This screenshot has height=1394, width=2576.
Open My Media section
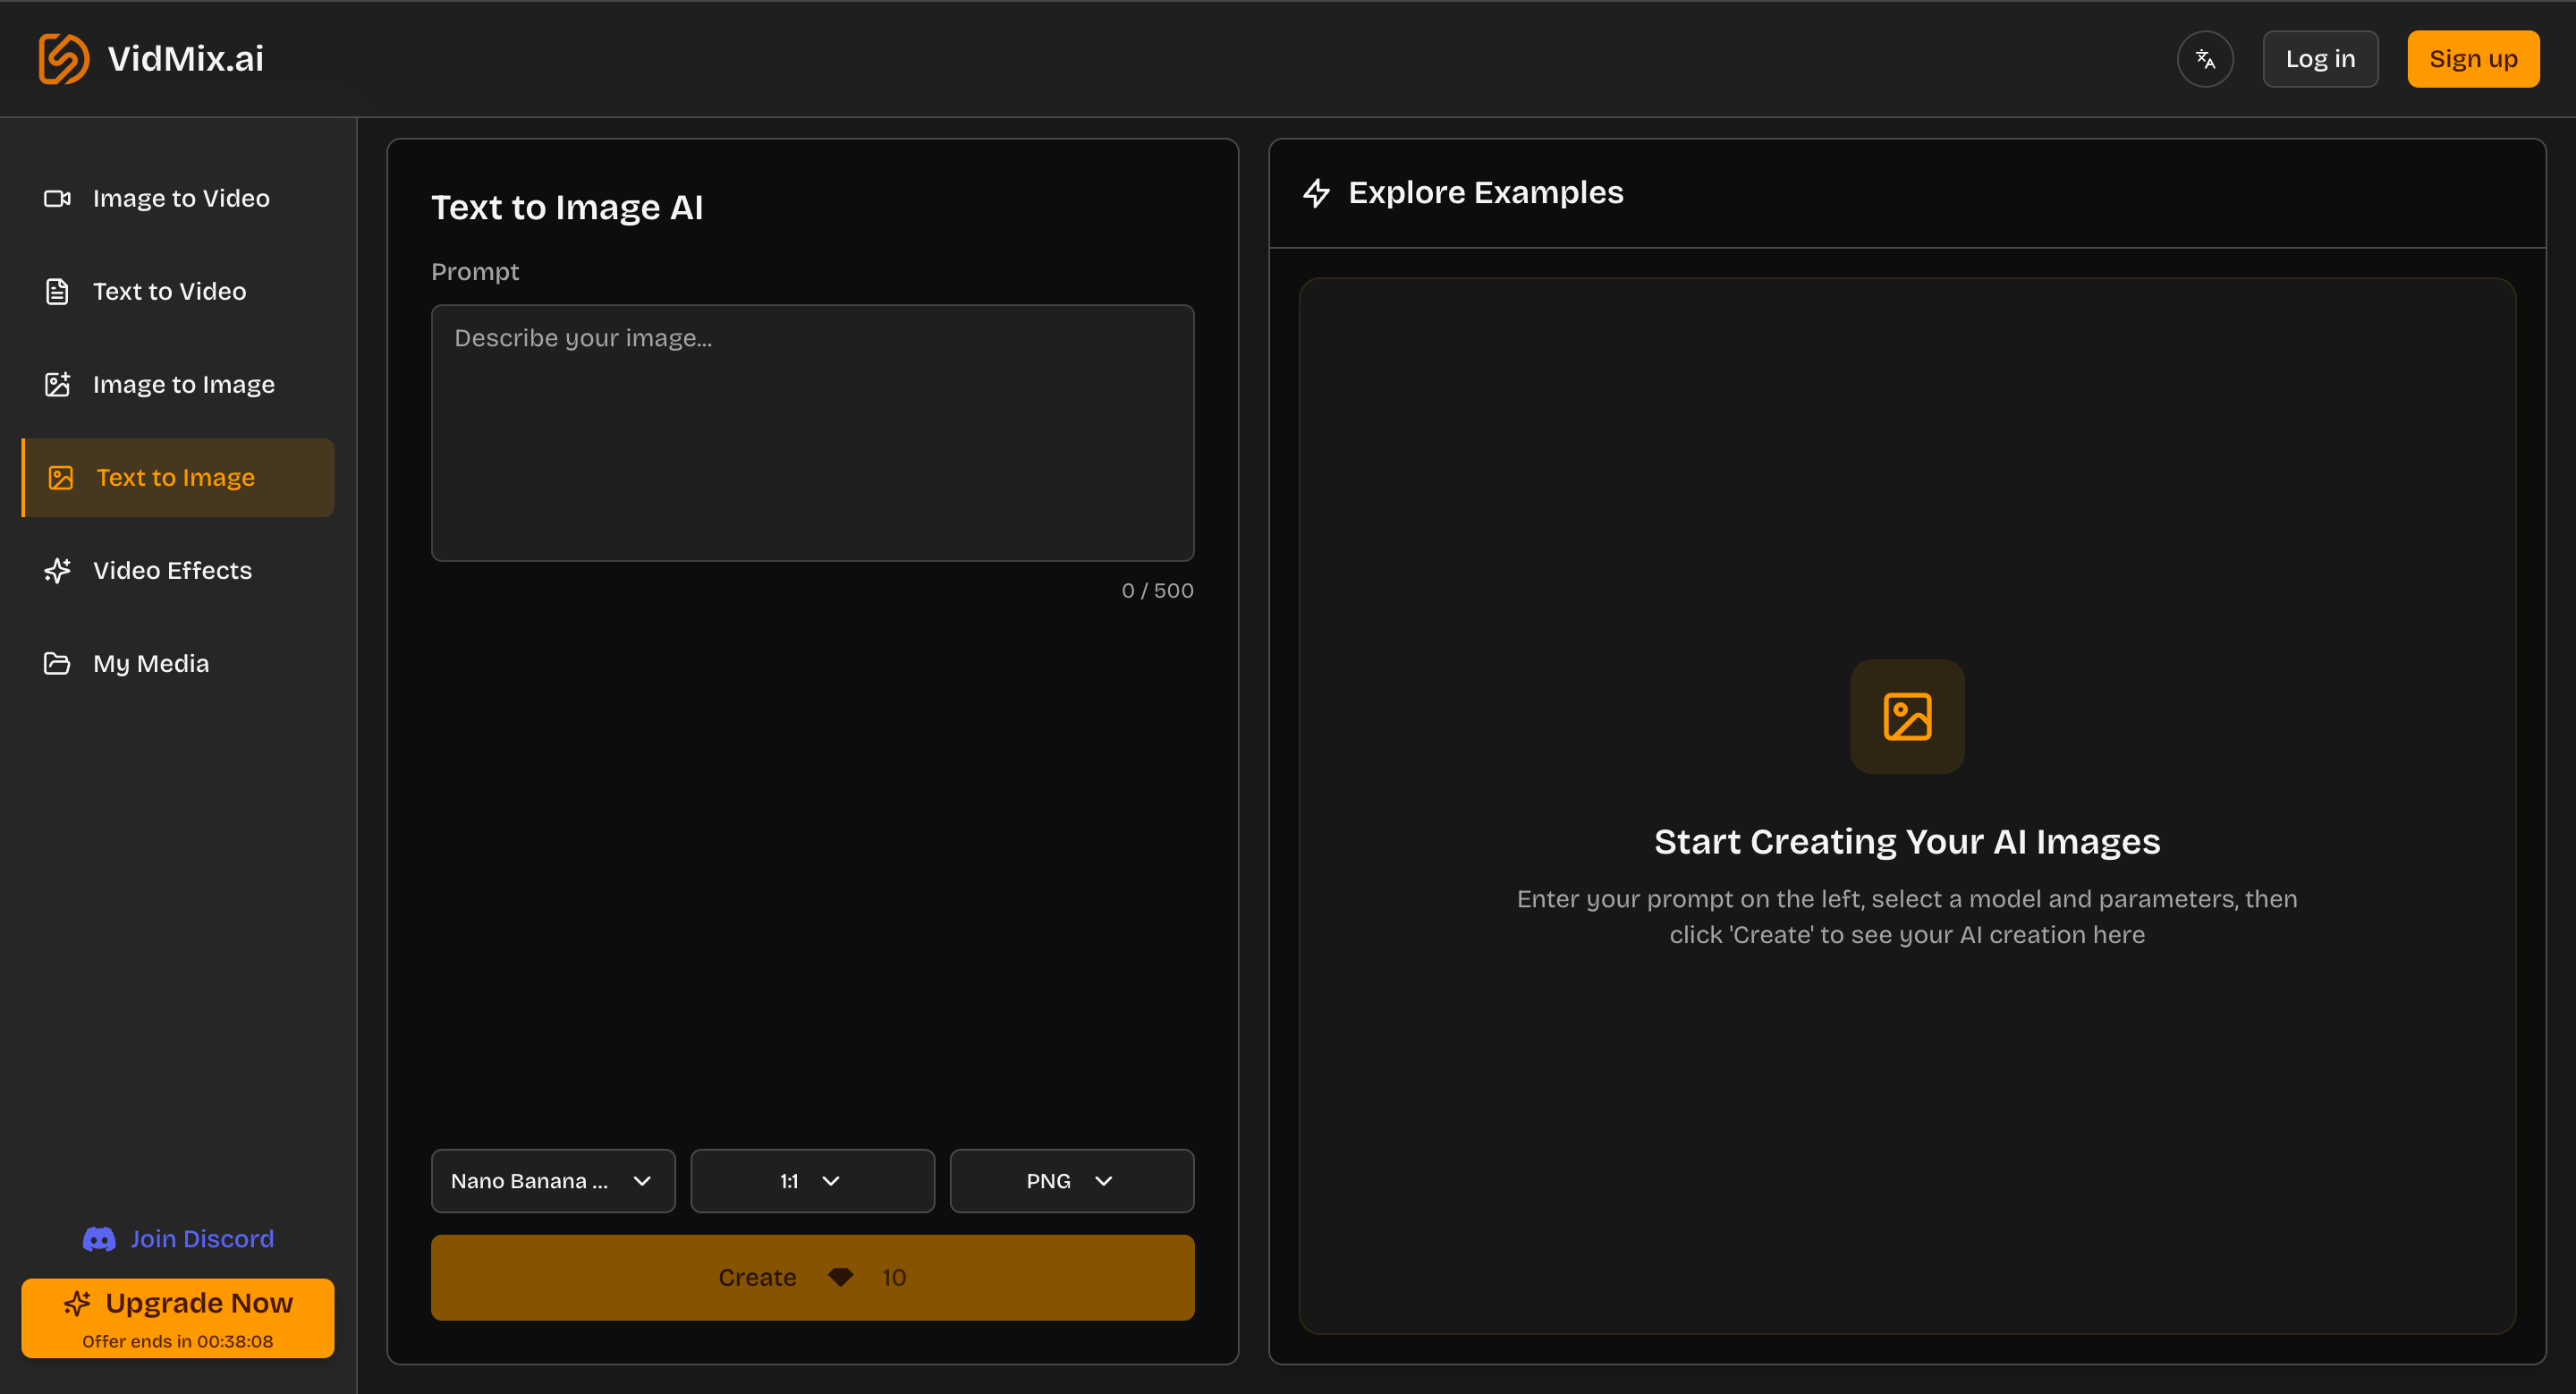(x=151, y=663)
